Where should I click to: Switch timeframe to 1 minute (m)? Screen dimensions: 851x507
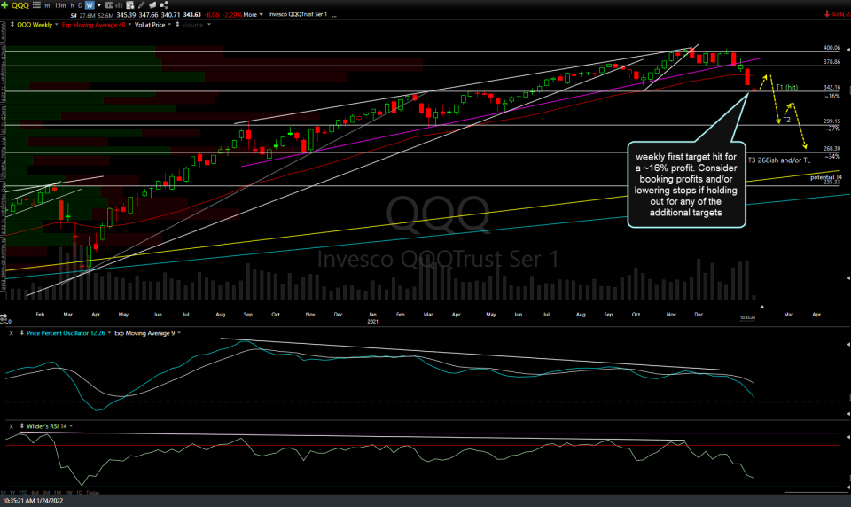[47, 5]
